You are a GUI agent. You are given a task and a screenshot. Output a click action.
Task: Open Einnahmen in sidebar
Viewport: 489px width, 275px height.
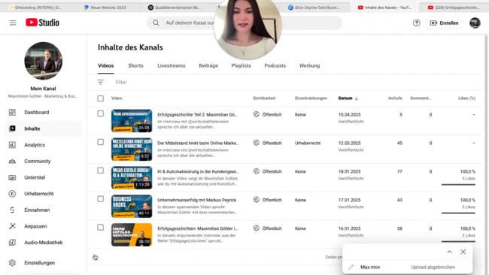(x=43, y=210)
